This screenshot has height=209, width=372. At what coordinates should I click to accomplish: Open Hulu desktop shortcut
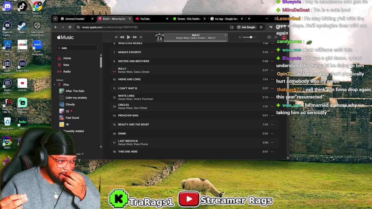tap(22, 124)
